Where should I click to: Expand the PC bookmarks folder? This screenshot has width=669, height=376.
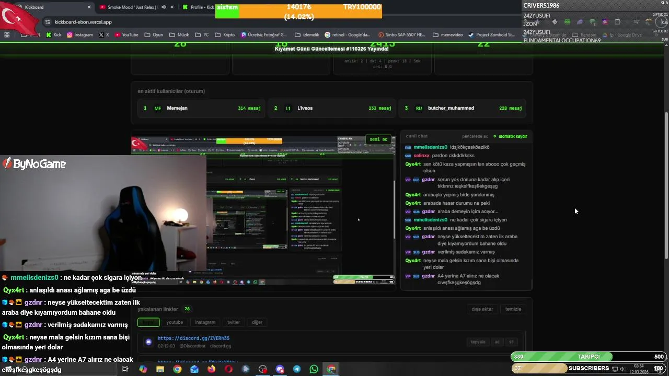202,35
